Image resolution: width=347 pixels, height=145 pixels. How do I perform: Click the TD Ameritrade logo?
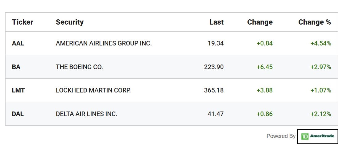coord(318,136)
